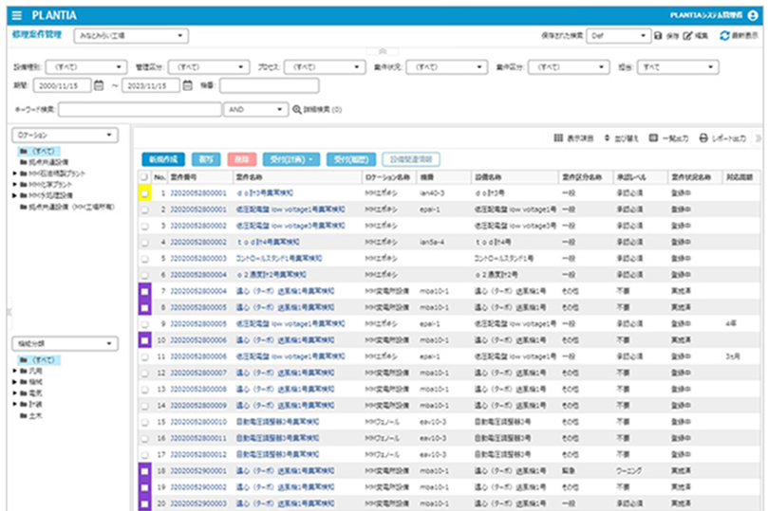The image size is (768, 511).
Task: Open the プロセス filter dropdown
Action: pyautogui.click(x=325, y=67)
